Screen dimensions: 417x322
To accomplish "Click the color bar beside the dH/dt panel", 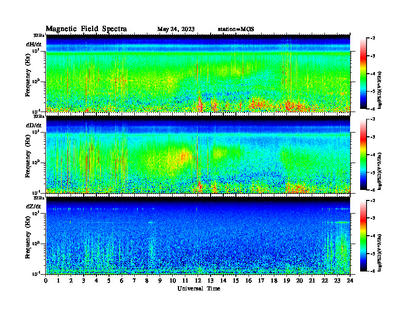I will click(363, 74).
